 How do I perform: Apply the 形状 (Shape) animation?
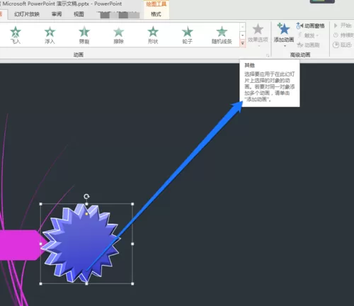153,35
